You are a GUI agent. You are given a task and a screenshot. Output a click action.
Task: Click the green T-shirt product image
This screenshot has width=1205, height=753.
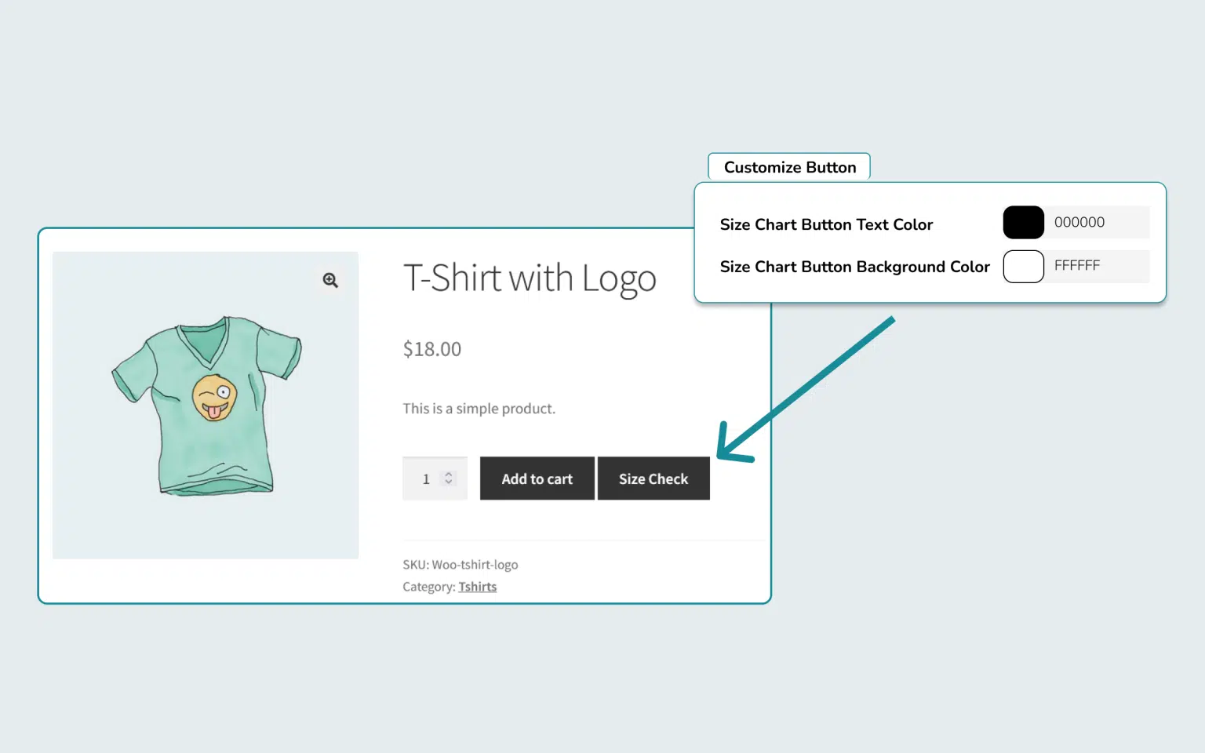pos(206,405)
